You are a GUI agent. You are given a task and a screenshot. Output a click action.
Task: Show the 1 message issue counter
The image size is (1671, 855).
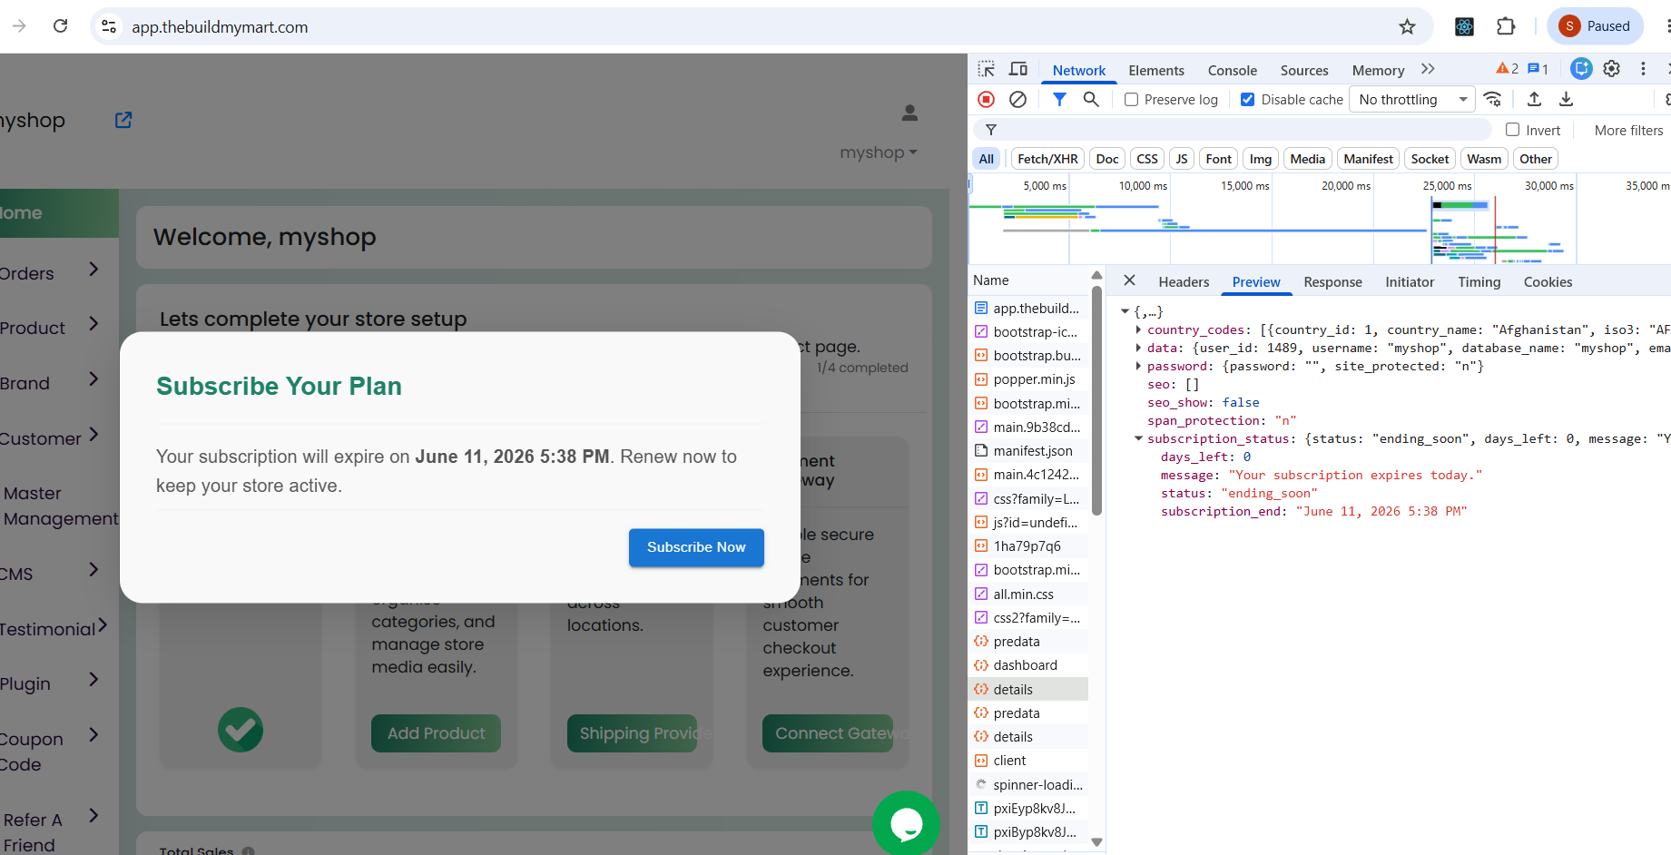tap(1538, 69)
